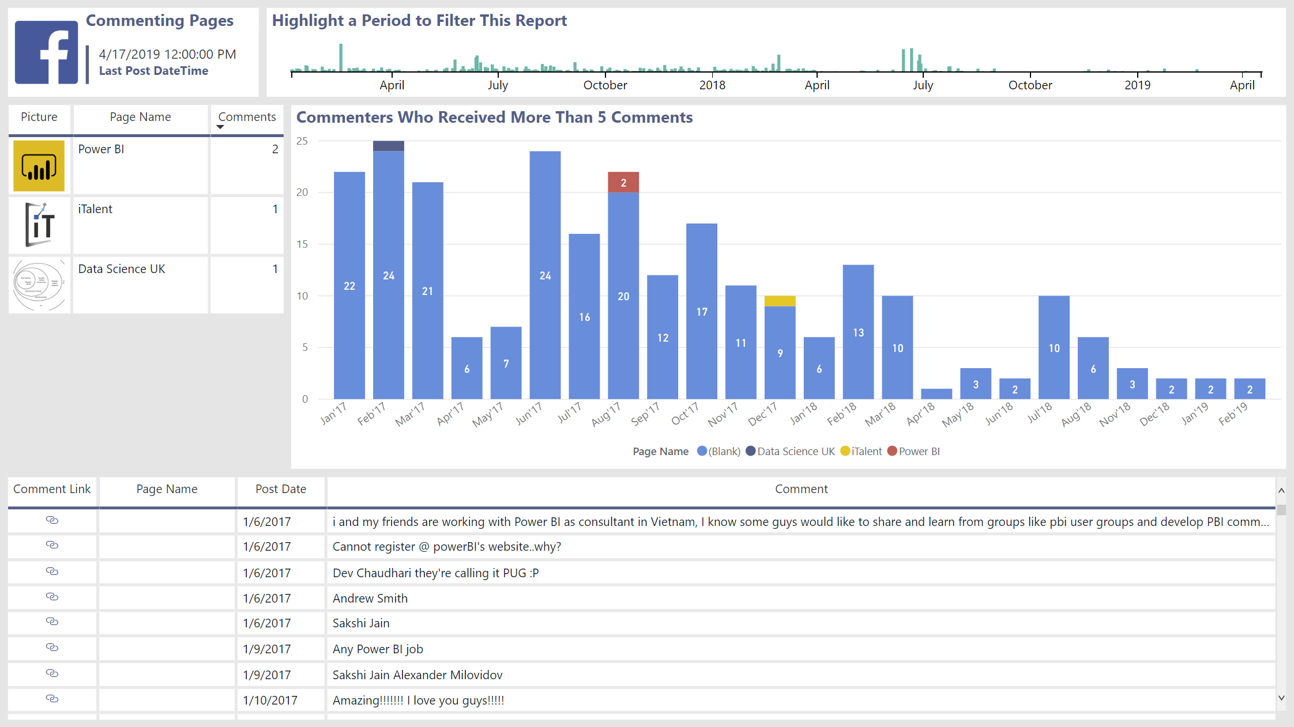Click the 'Commenting Pages' title
This screenshot has height=727, width=1294.
point(160,20)
